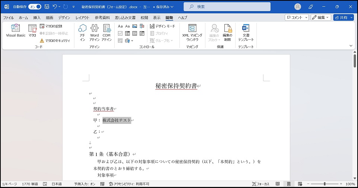This screenshot has width=358, height=188.
Task: Open the File (ファイル) tab
Action: tap(9, 17)
